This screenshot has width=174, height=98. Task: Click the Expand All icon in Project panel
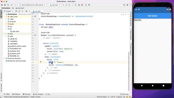(19, 11)
